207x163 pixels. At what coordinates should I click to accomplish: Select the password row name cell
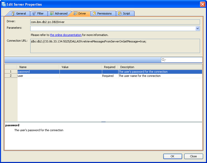pyautogui.click(x=38, y=72)
